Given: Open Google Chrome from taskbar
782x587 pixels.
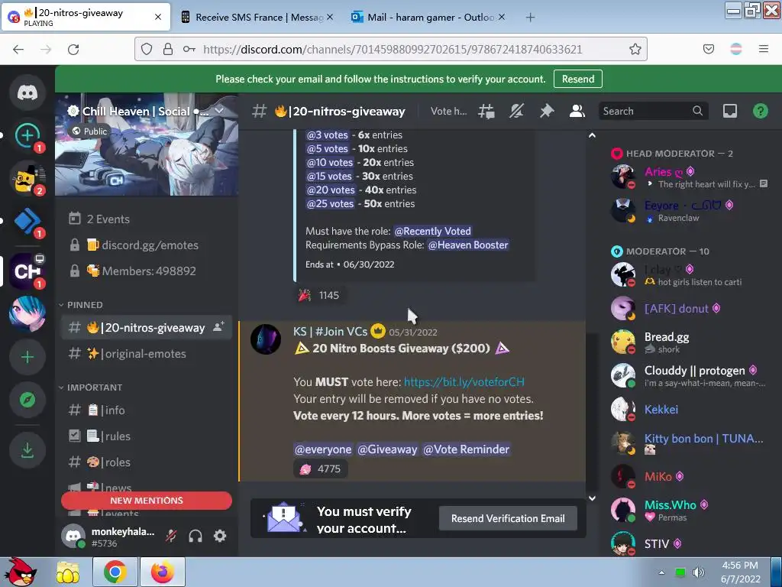Looking at the screenshot, I should click(115, 572).
